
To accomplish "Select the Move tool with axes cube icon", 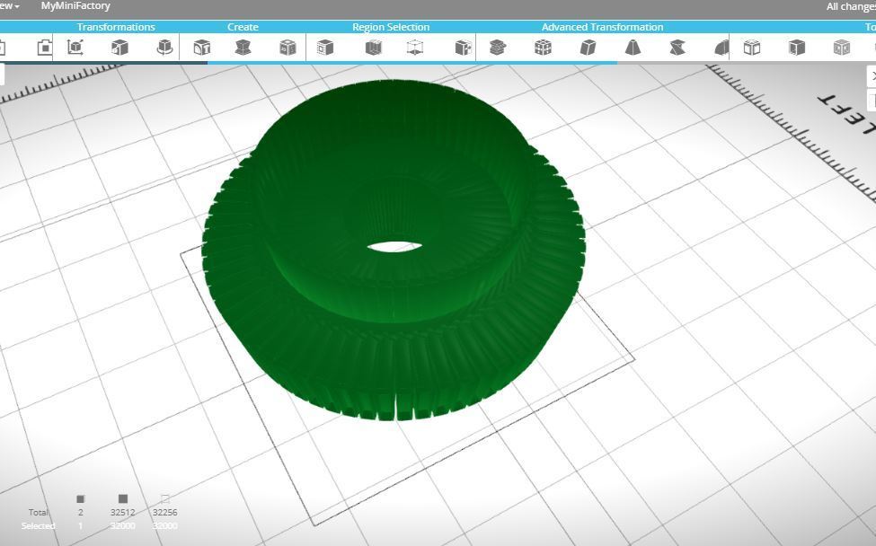I will click(x=75, y=48).
